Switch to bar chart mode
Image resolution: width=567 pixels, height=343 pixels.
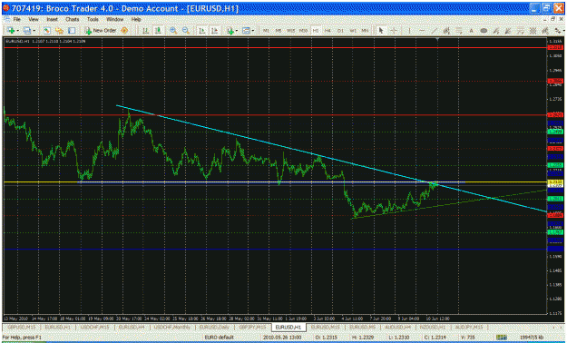145,31
